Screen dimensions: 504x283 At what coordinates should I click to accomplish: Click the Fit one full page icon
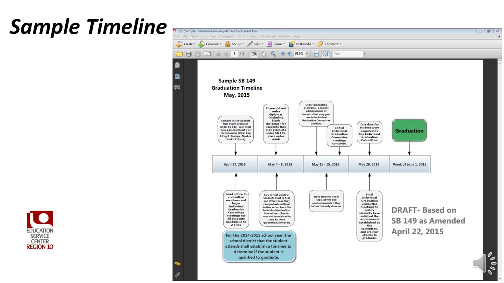326,54
